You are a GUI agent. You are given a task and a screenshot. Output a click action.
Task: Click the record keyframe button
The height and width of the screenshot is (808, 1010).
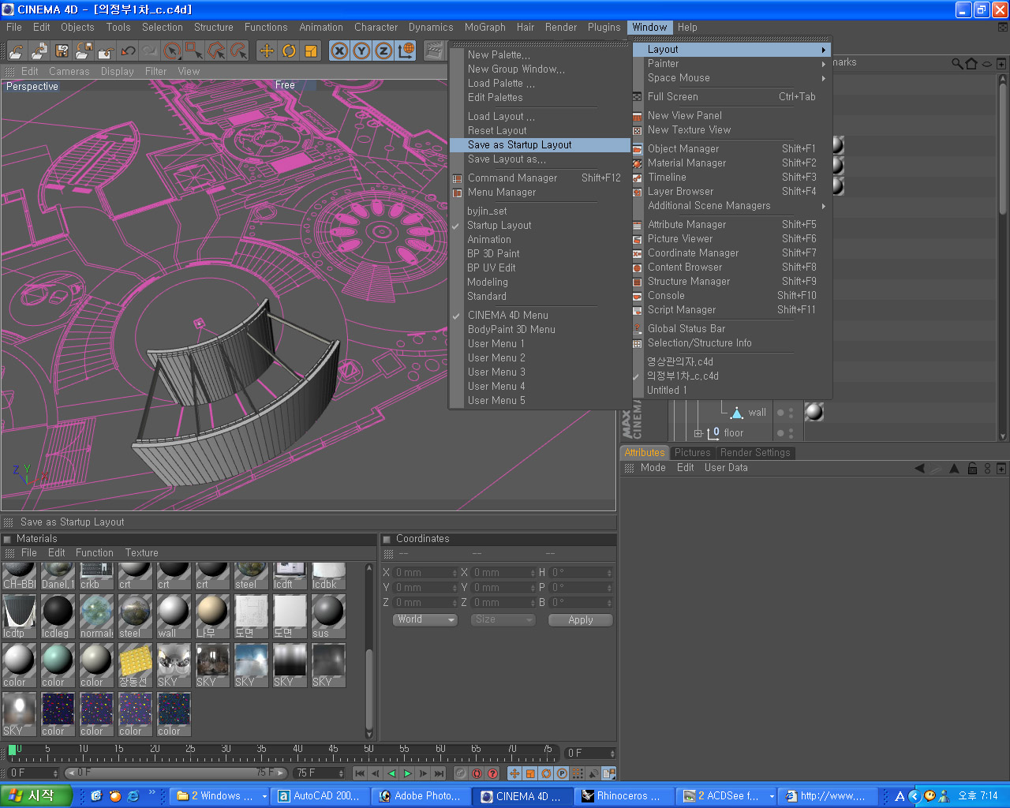point(461,773)
